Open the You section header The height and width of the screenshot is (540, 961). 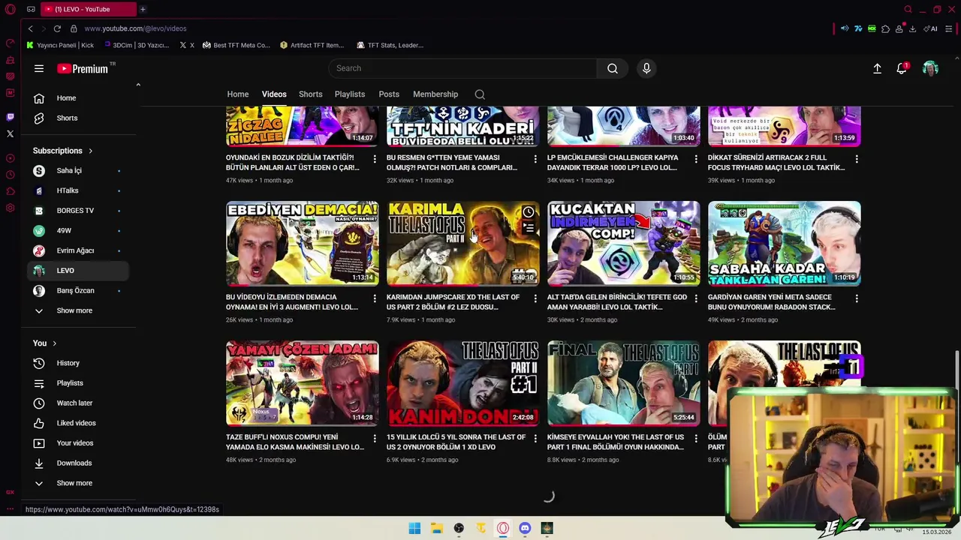pyautogui.click(x=45, y=343)
